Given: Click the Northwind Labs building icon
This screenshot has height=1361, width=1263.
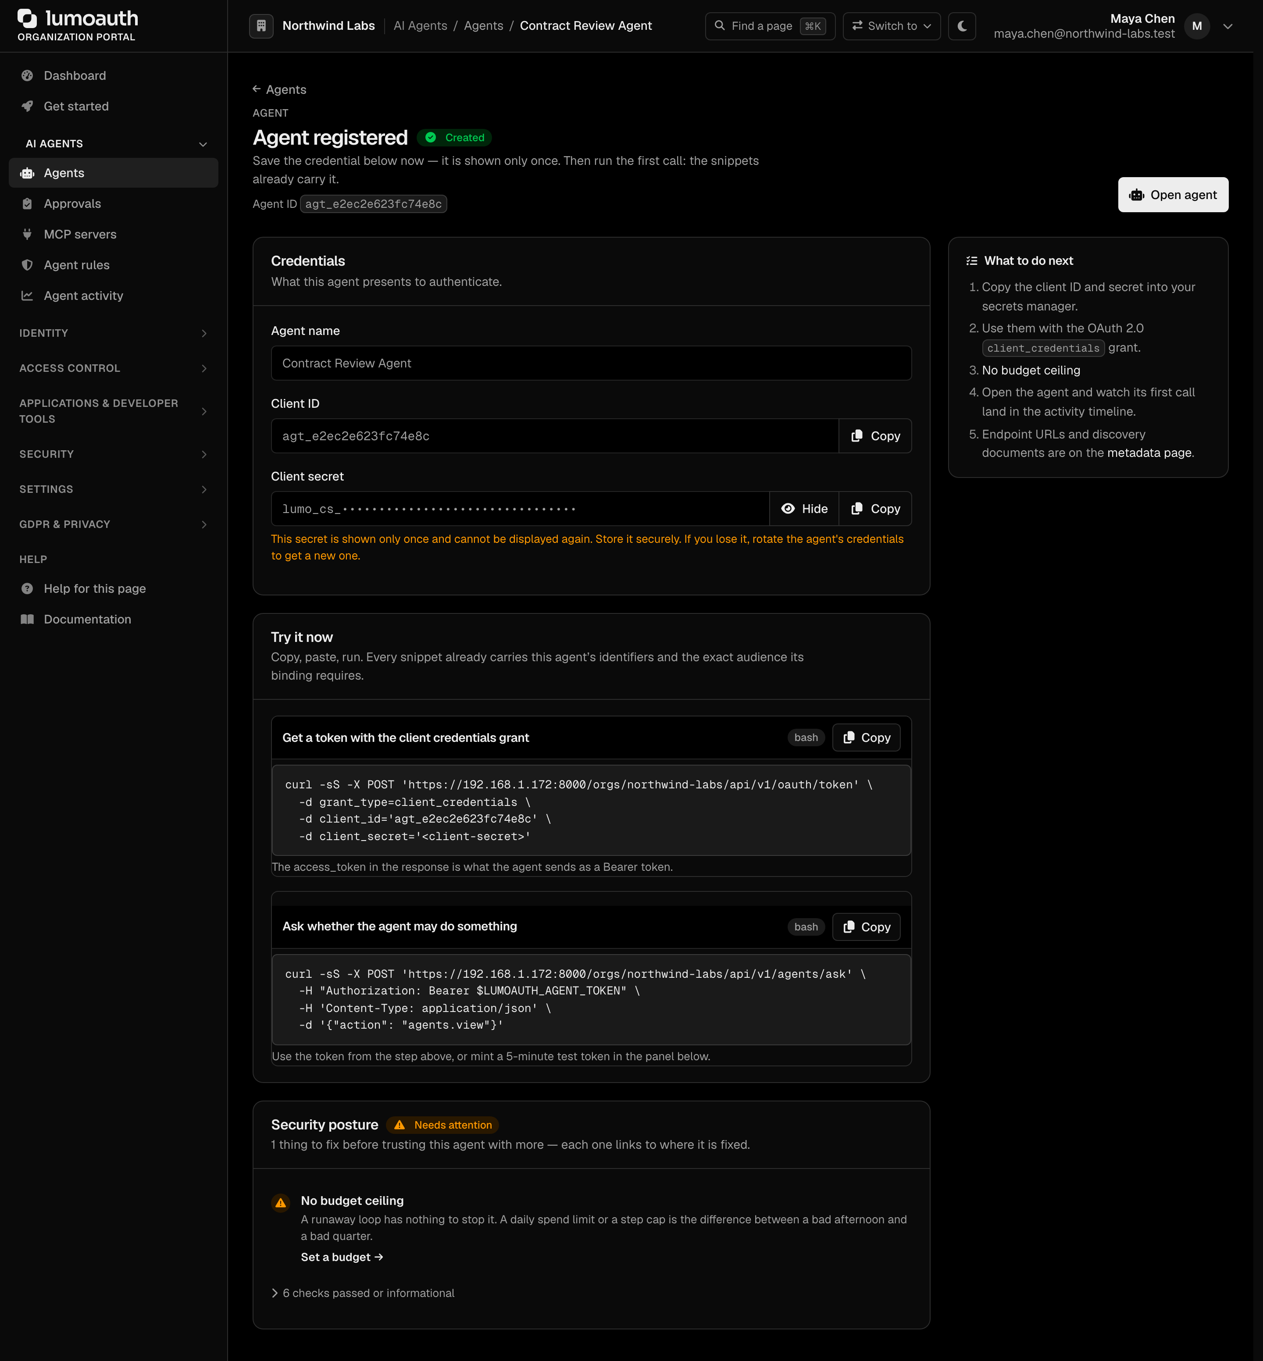Looking at the screenshot, I should tap(261, 26).
